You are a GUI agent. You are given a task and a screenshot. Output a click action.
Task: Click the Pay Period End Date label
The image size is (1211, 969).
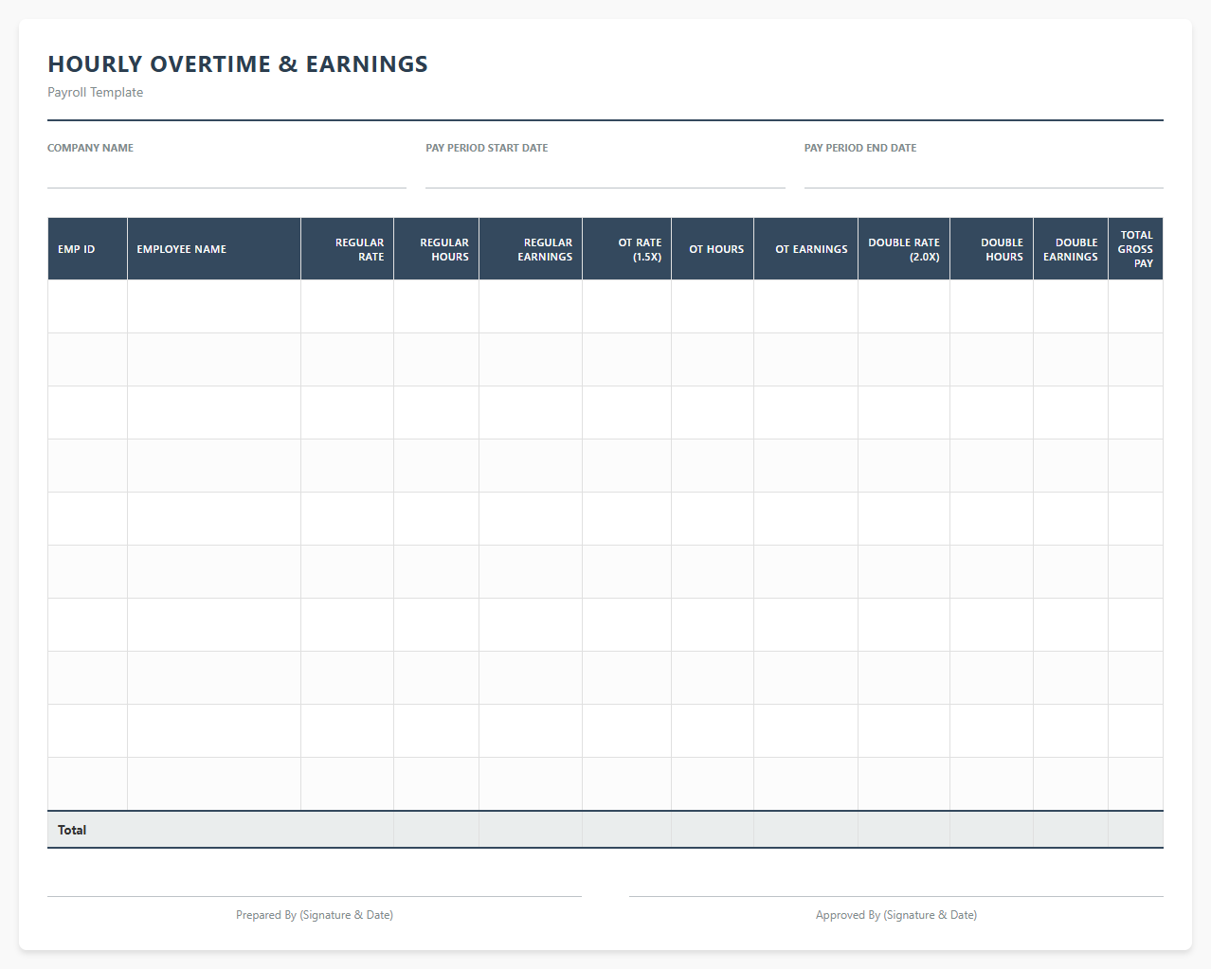(x=860, y=148)
